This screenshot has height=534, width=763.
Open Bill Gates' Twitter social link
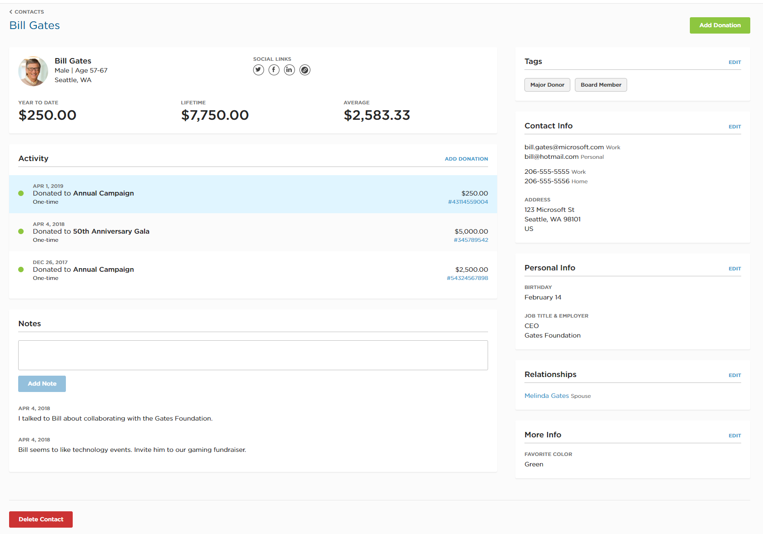pos(259,70)
